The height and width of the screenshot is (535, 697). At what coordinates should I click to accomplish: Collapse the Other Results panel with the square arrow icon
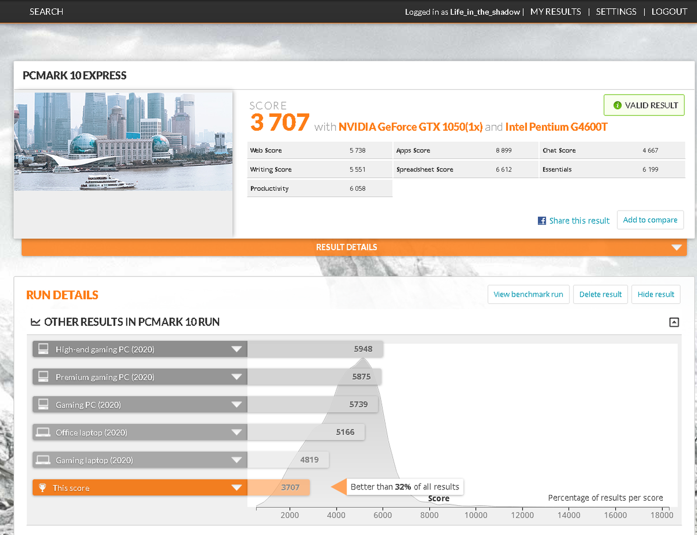[x=674, y=322]
